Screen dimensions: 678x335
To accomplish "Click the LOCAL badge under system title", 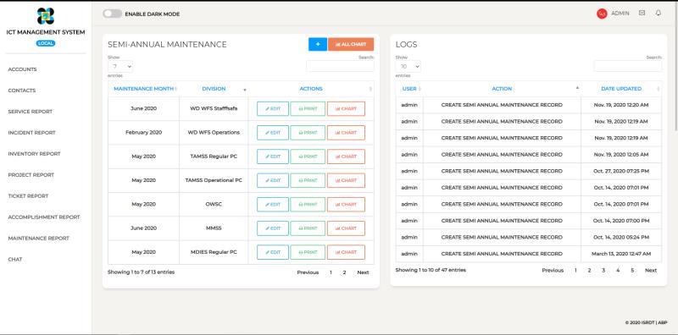I will pyautogui.click(x=46, y=43).
